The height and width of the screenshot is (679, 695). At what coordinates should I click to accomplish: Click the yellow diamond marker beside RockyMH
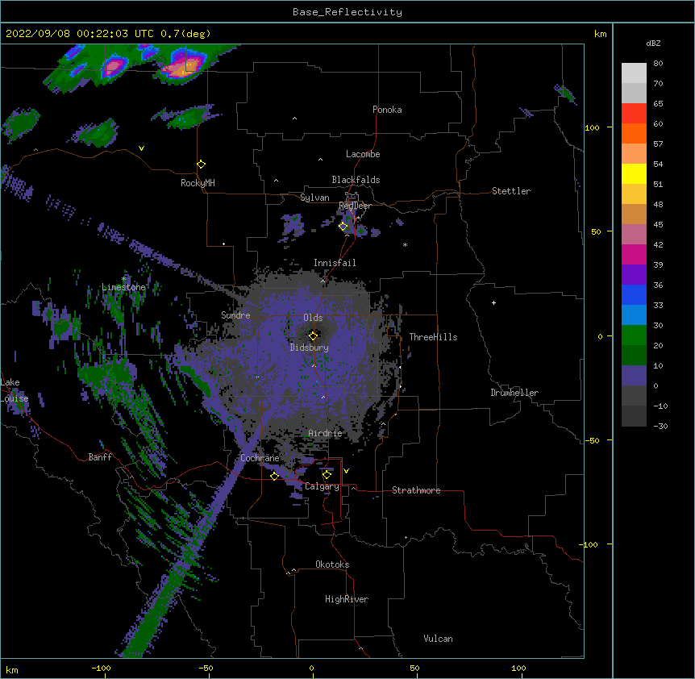(x=201, y=165)
